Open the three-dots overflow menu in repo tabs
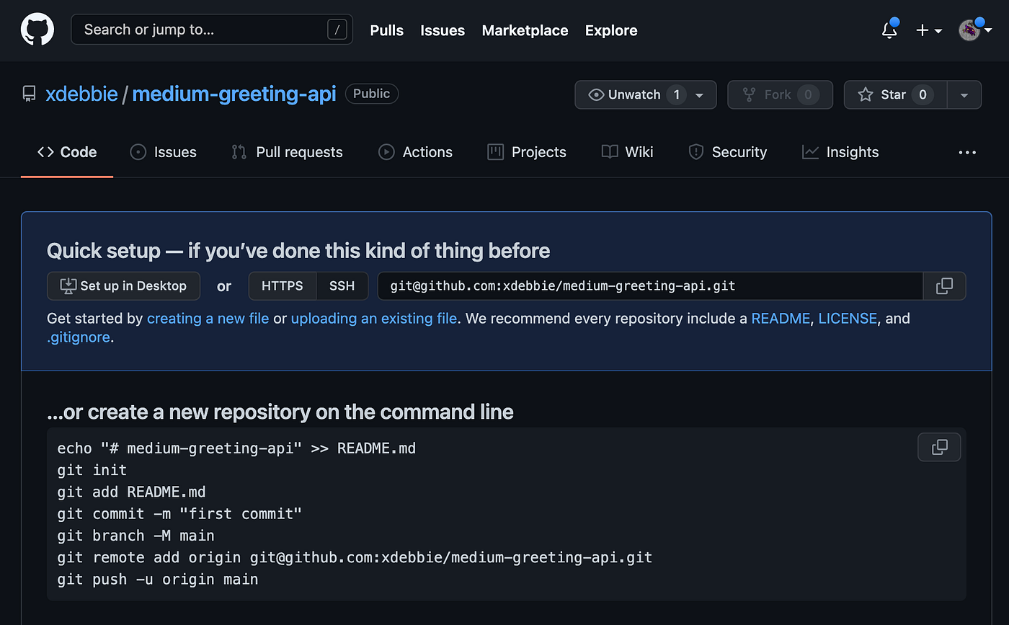 (967, 152)
